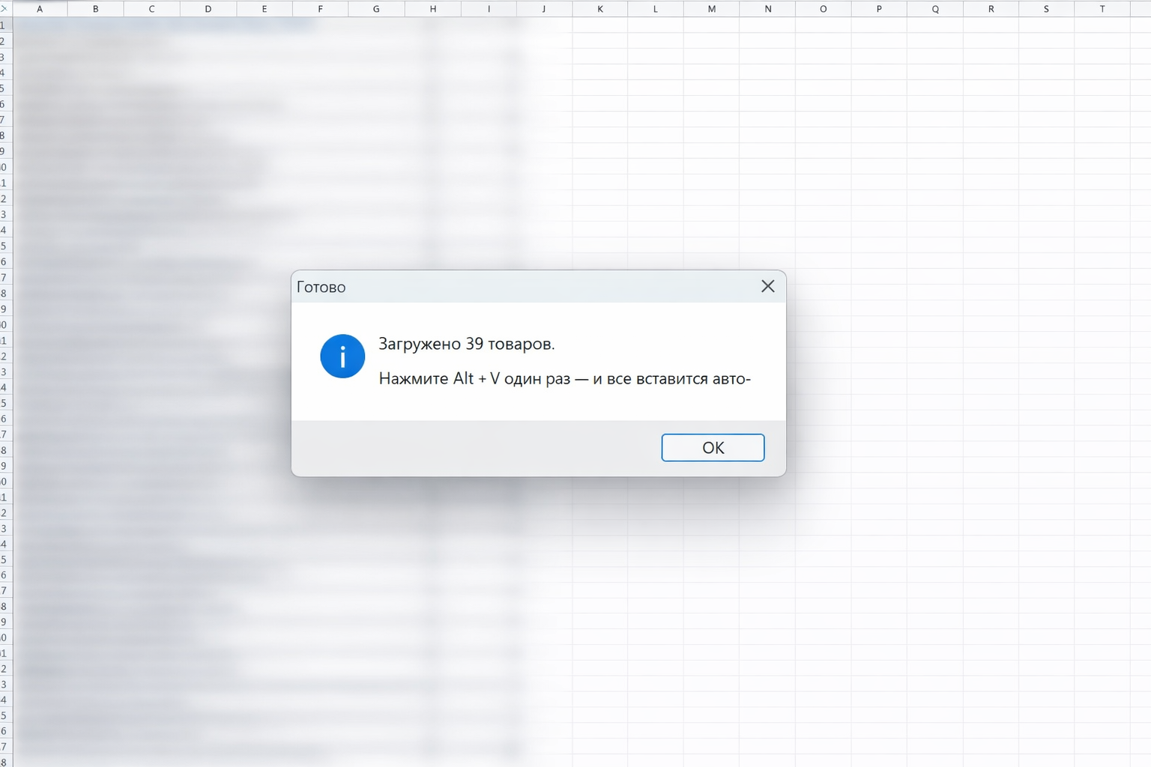This screenshot has height=767, width=1151.
Task: Select column I header
Action: pyautogui.click(x=489, y=9)
